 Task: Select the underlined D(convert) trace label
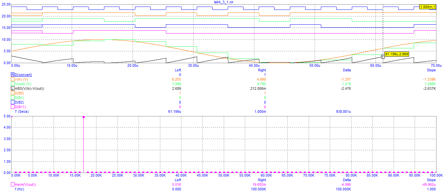[23, 75]
